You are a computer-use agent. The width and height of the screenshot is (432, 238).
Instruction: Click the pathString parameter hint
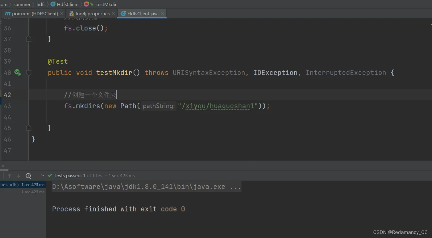click(159, 106)
